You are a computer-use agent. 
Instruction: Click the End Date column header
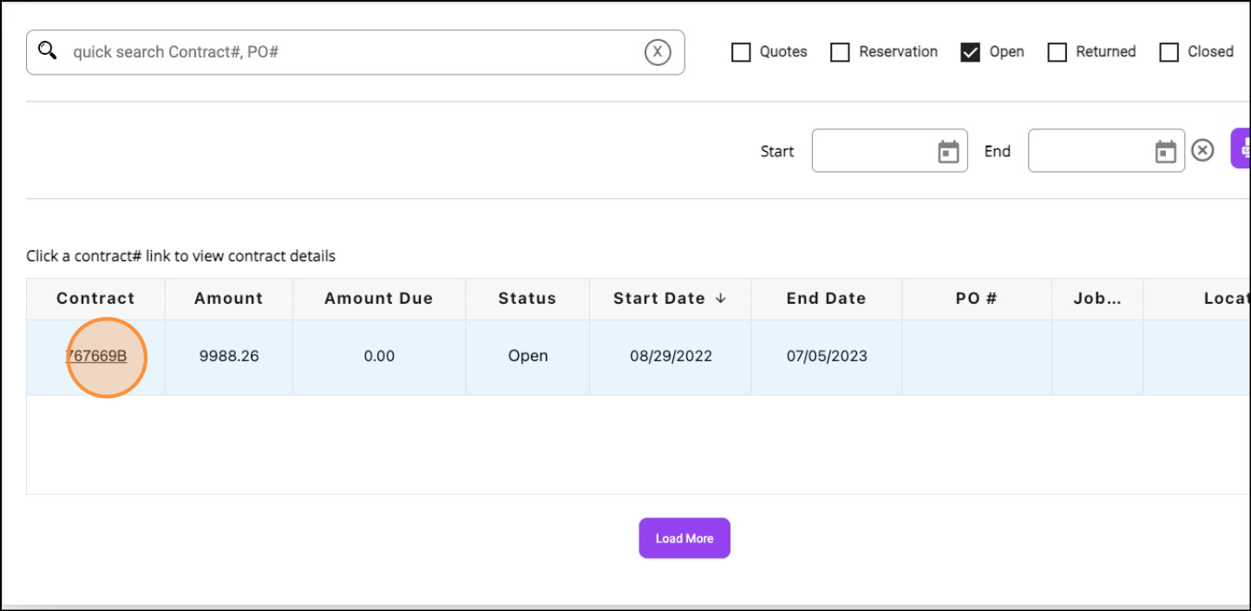tap(826, 299)
